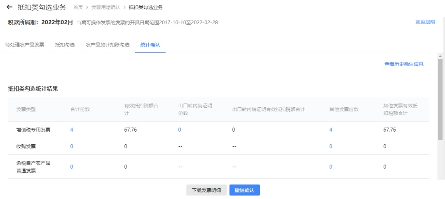Click the vertical scrollbar thumb
The image size is (445, 199).
[440, 99]
